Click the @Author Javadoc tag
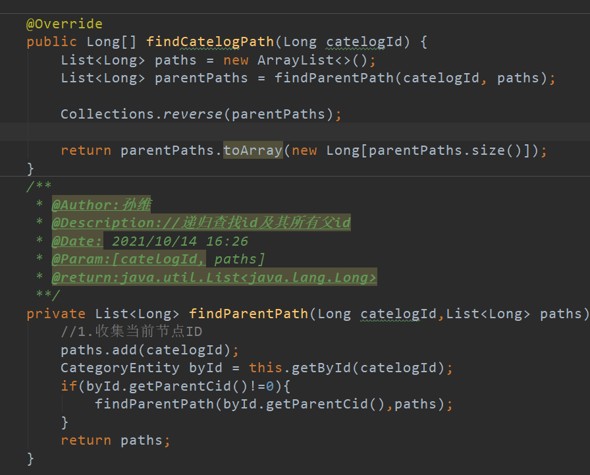Screen dimensions: 590x475 point(84,205)
